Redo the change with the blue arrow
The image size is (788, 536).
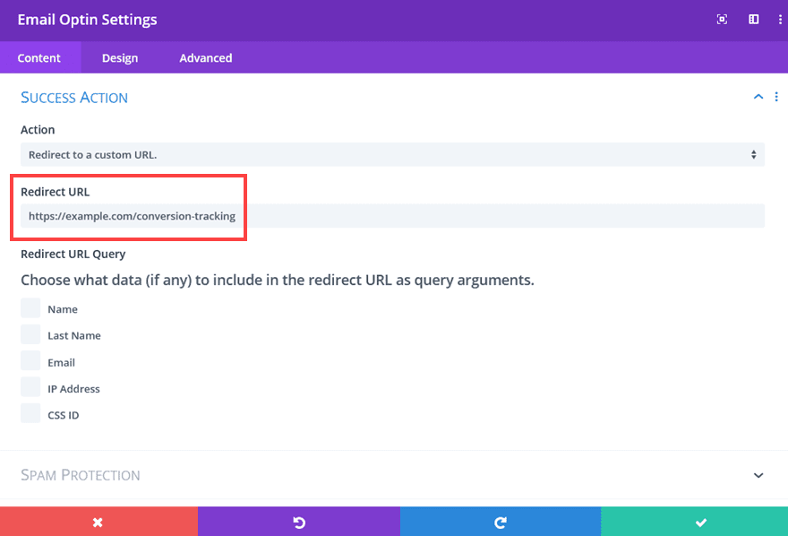point(501,521)
